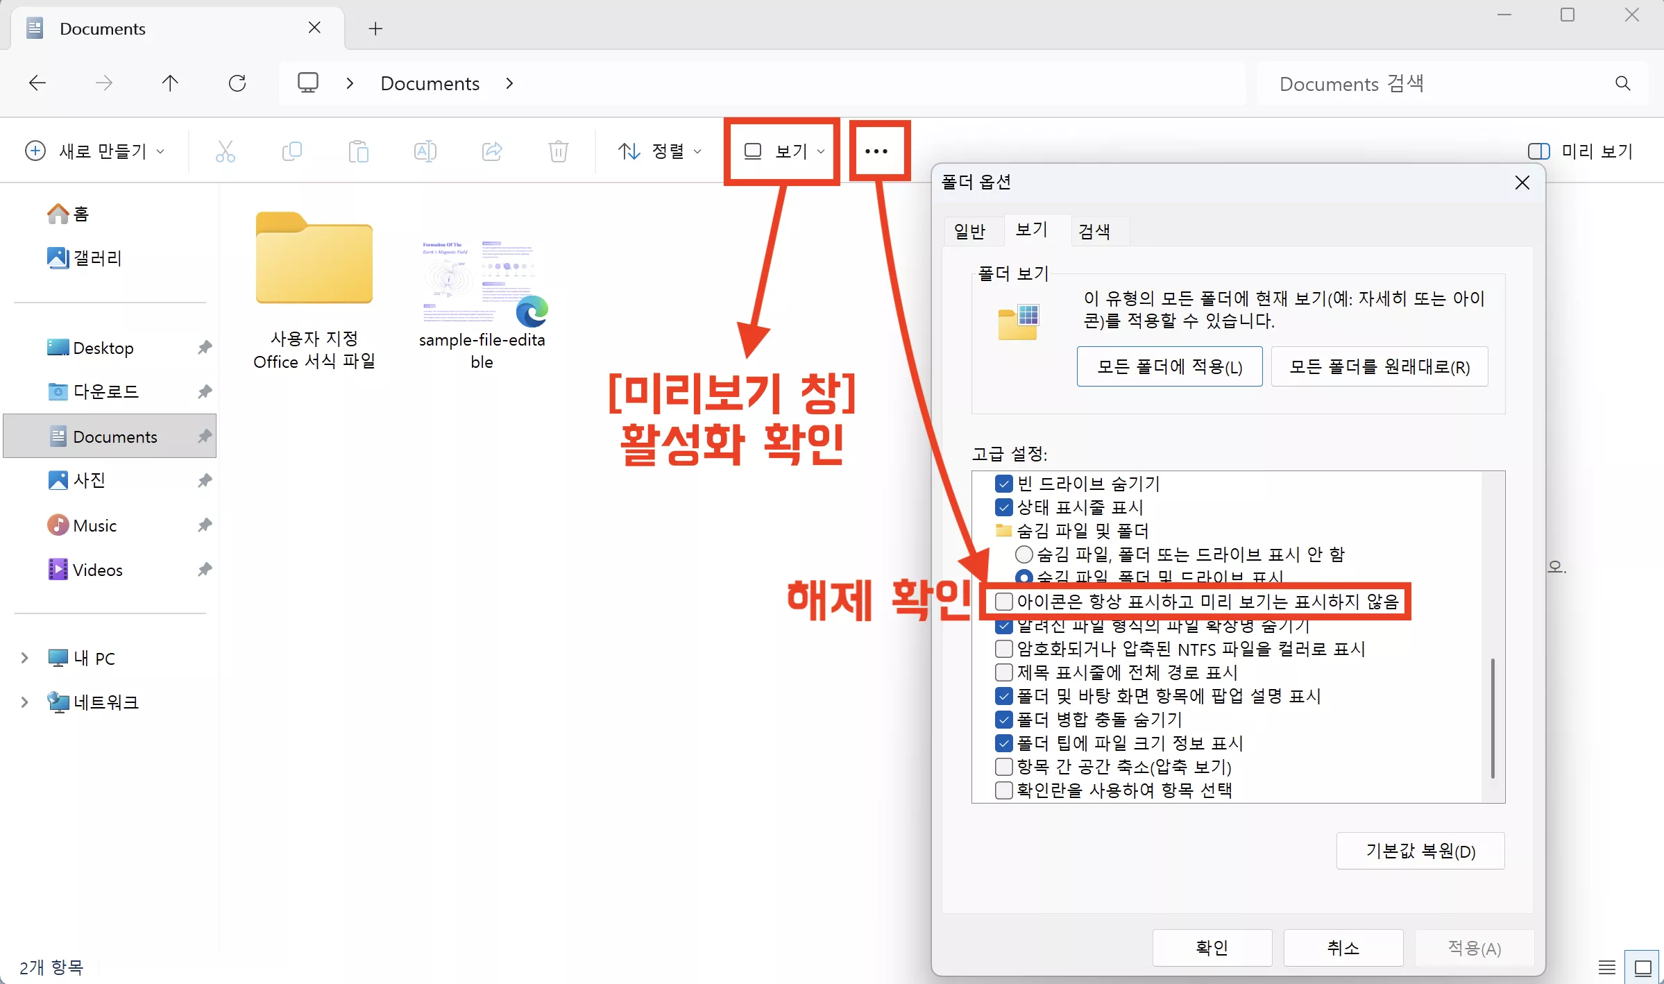The image size is (1664, 984).
Task: Switch to the 일반 tab in folder options
Action: [971, 230]
